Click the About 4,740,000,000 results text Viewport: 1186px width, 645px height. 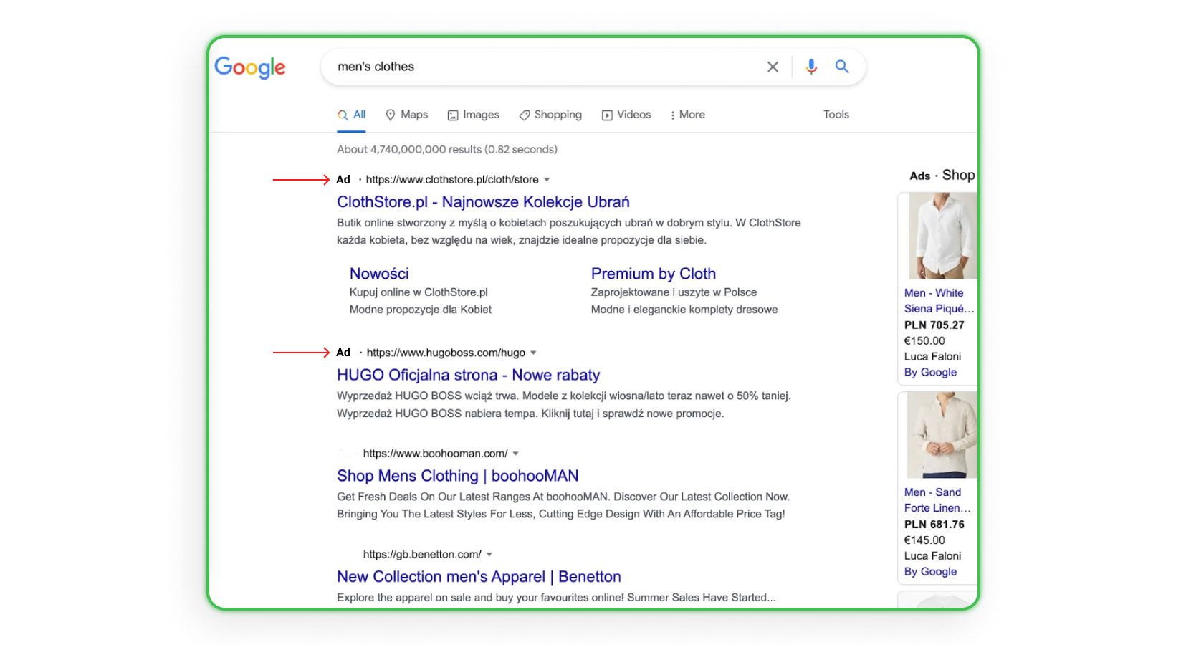pos(447,150)
